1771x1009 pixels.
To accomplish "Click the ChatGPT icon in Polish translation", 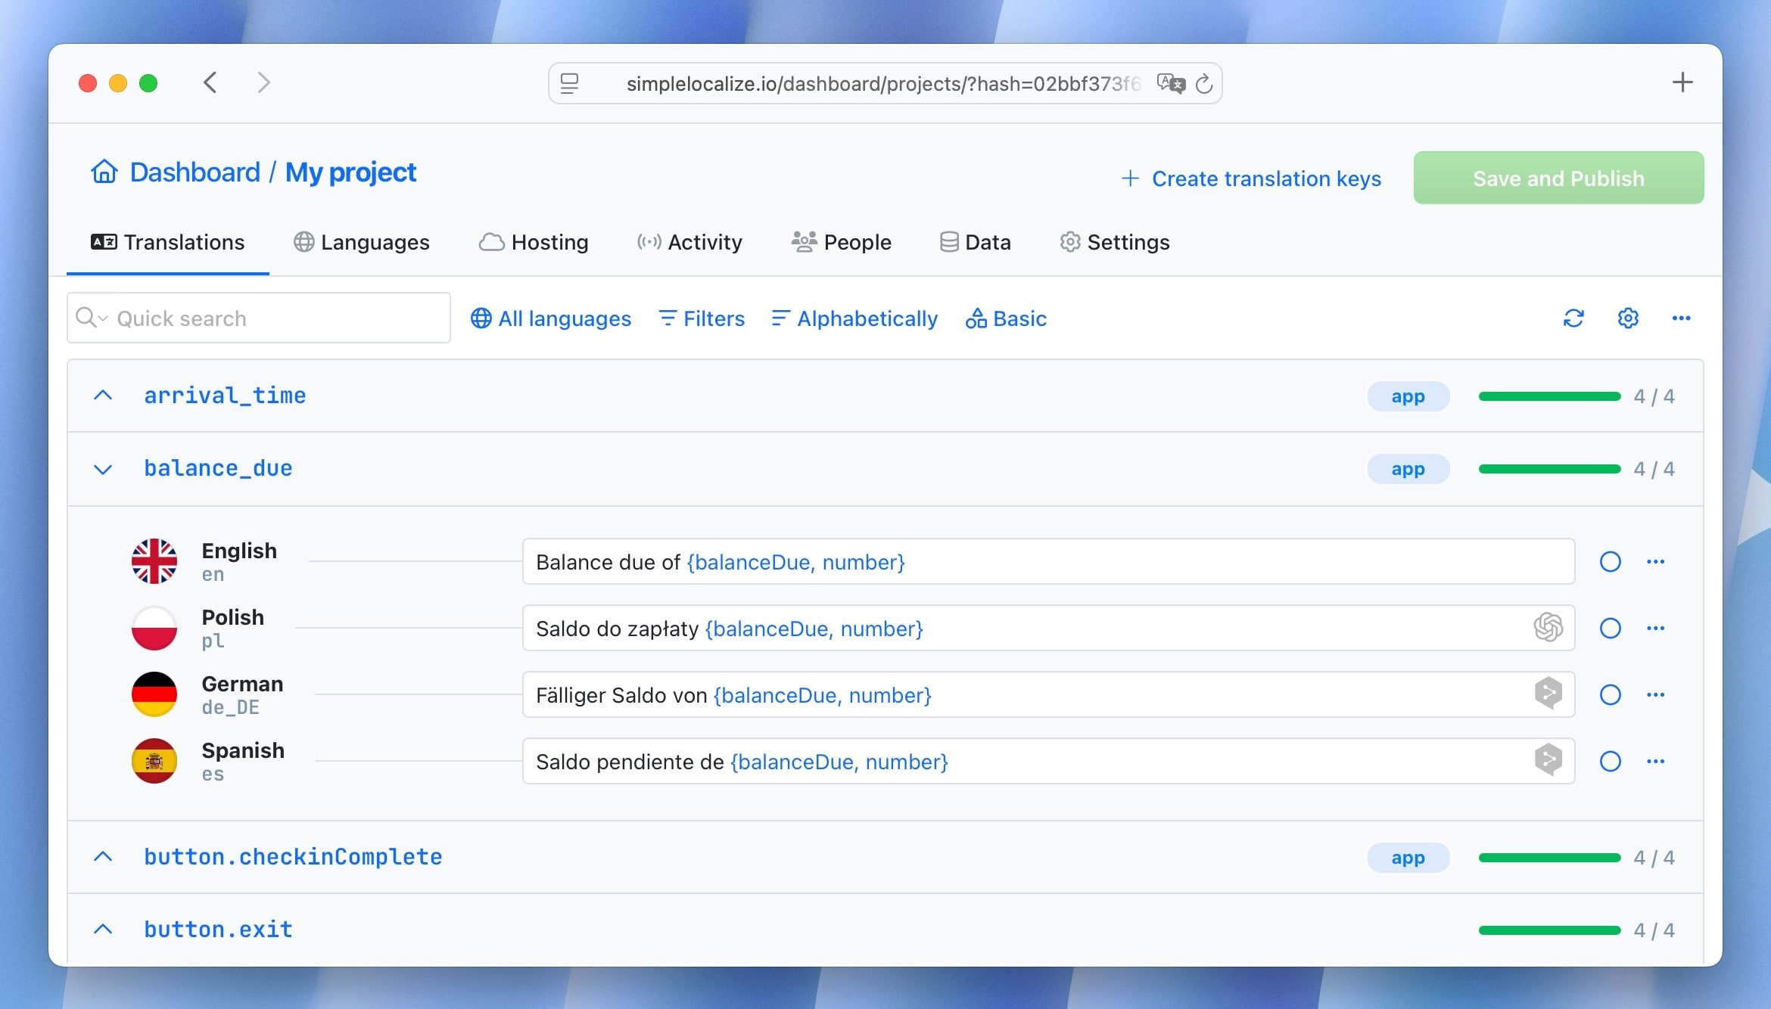I will tap(1548, 628).
